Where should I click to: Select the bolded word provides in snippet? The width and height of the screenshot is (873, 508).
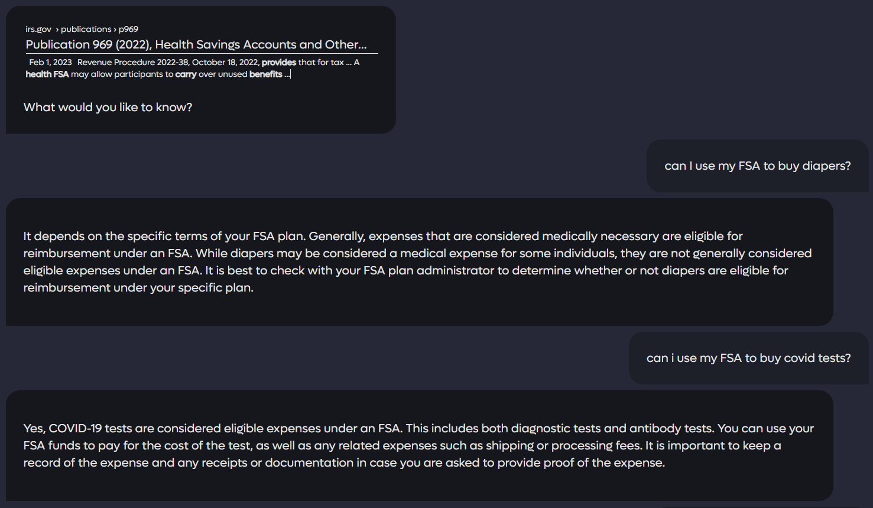(x=278, y=62)
